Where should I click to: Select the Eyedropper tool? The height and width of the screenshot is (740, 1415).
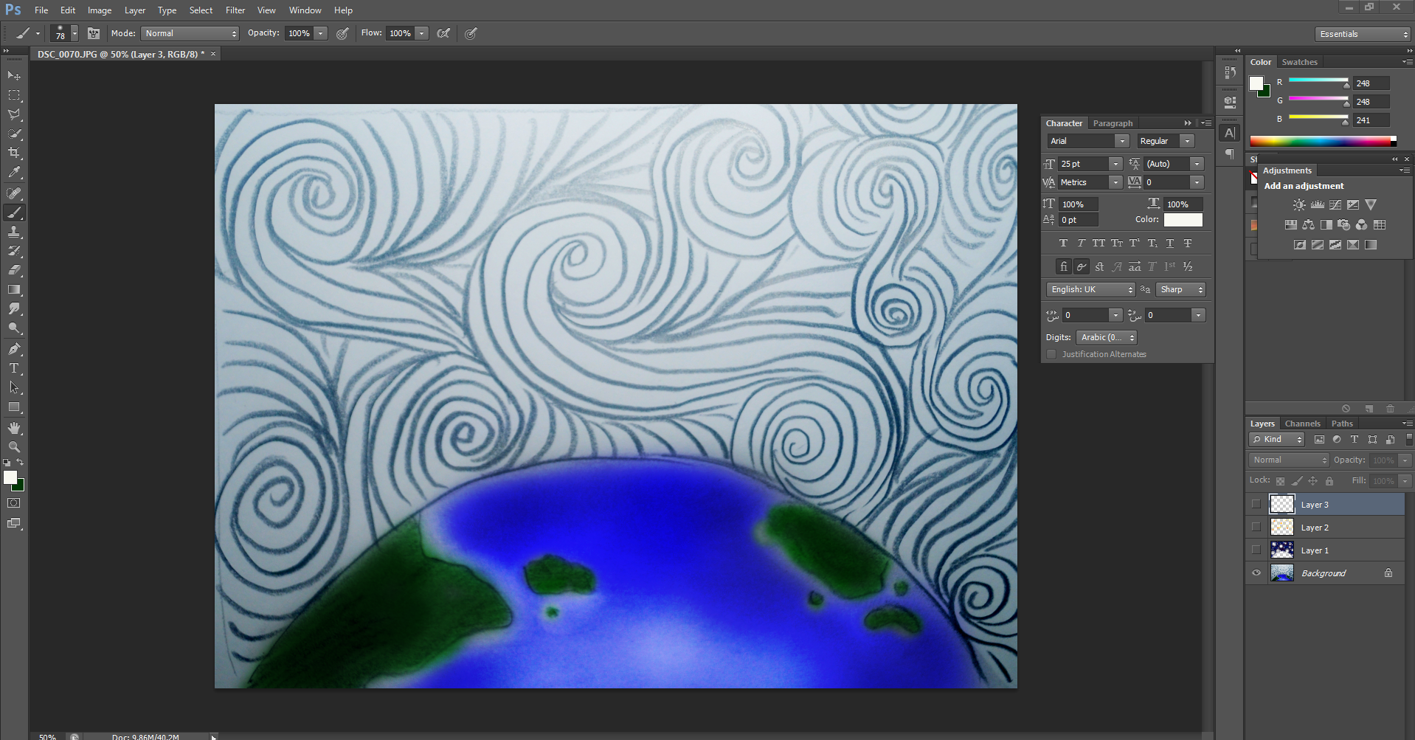(14, 173)
